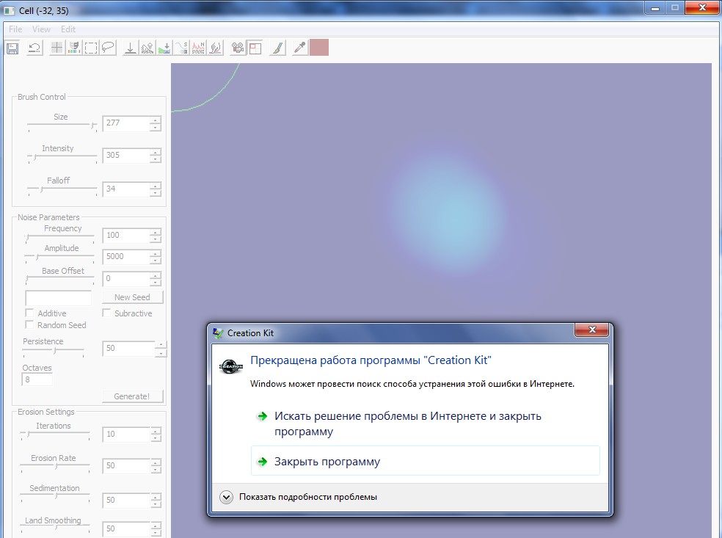Screen dimensions: 722x538
Task: Click the Base Offset value field
Action: click(125, 279)
